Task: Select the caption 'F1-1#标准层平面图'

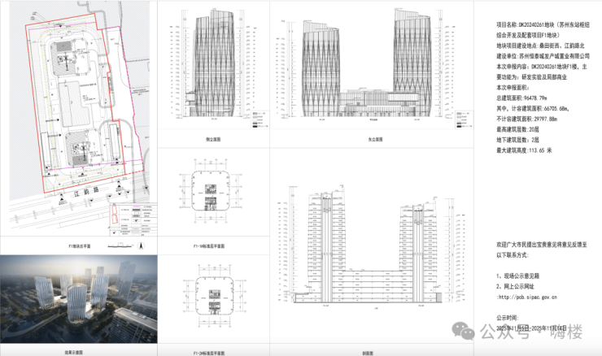Action: coord(209,246)
